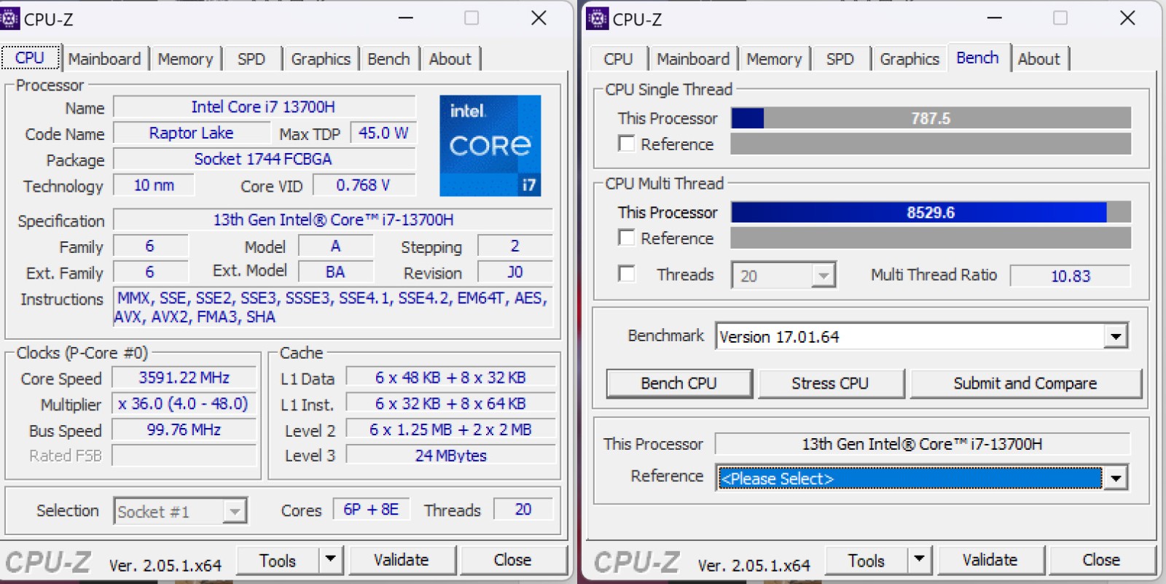Close the right CPU-Z window with X
Image resolution: width=1166 pixels, height=584 pixels.
click(1127, 18)
